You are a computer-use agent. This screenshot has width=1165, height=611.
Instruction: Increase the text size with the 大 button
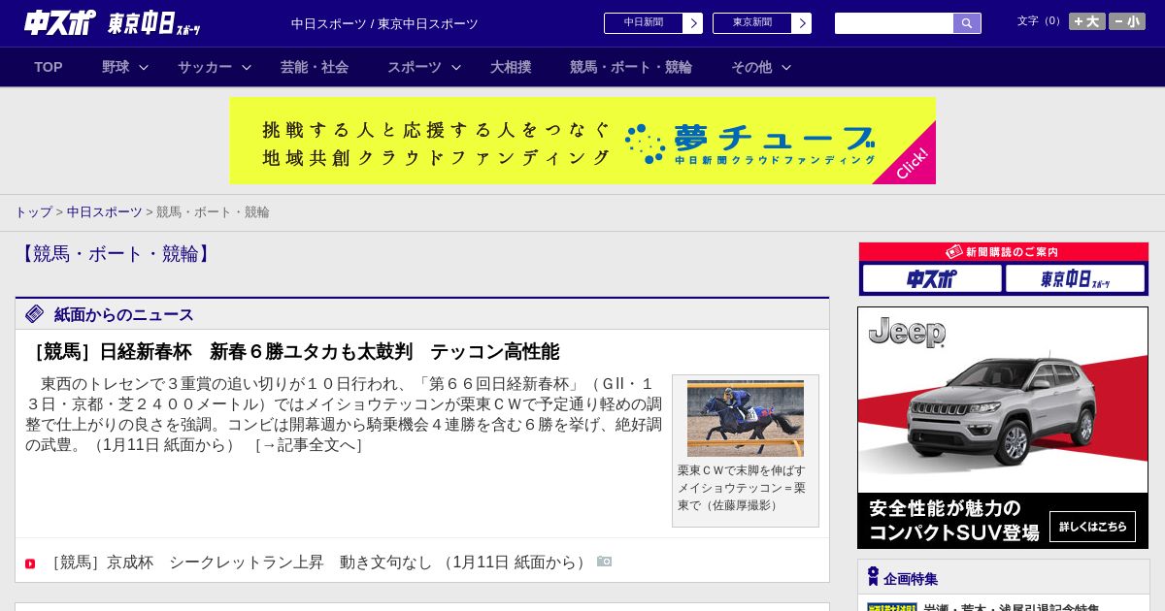click(1087, 21)
